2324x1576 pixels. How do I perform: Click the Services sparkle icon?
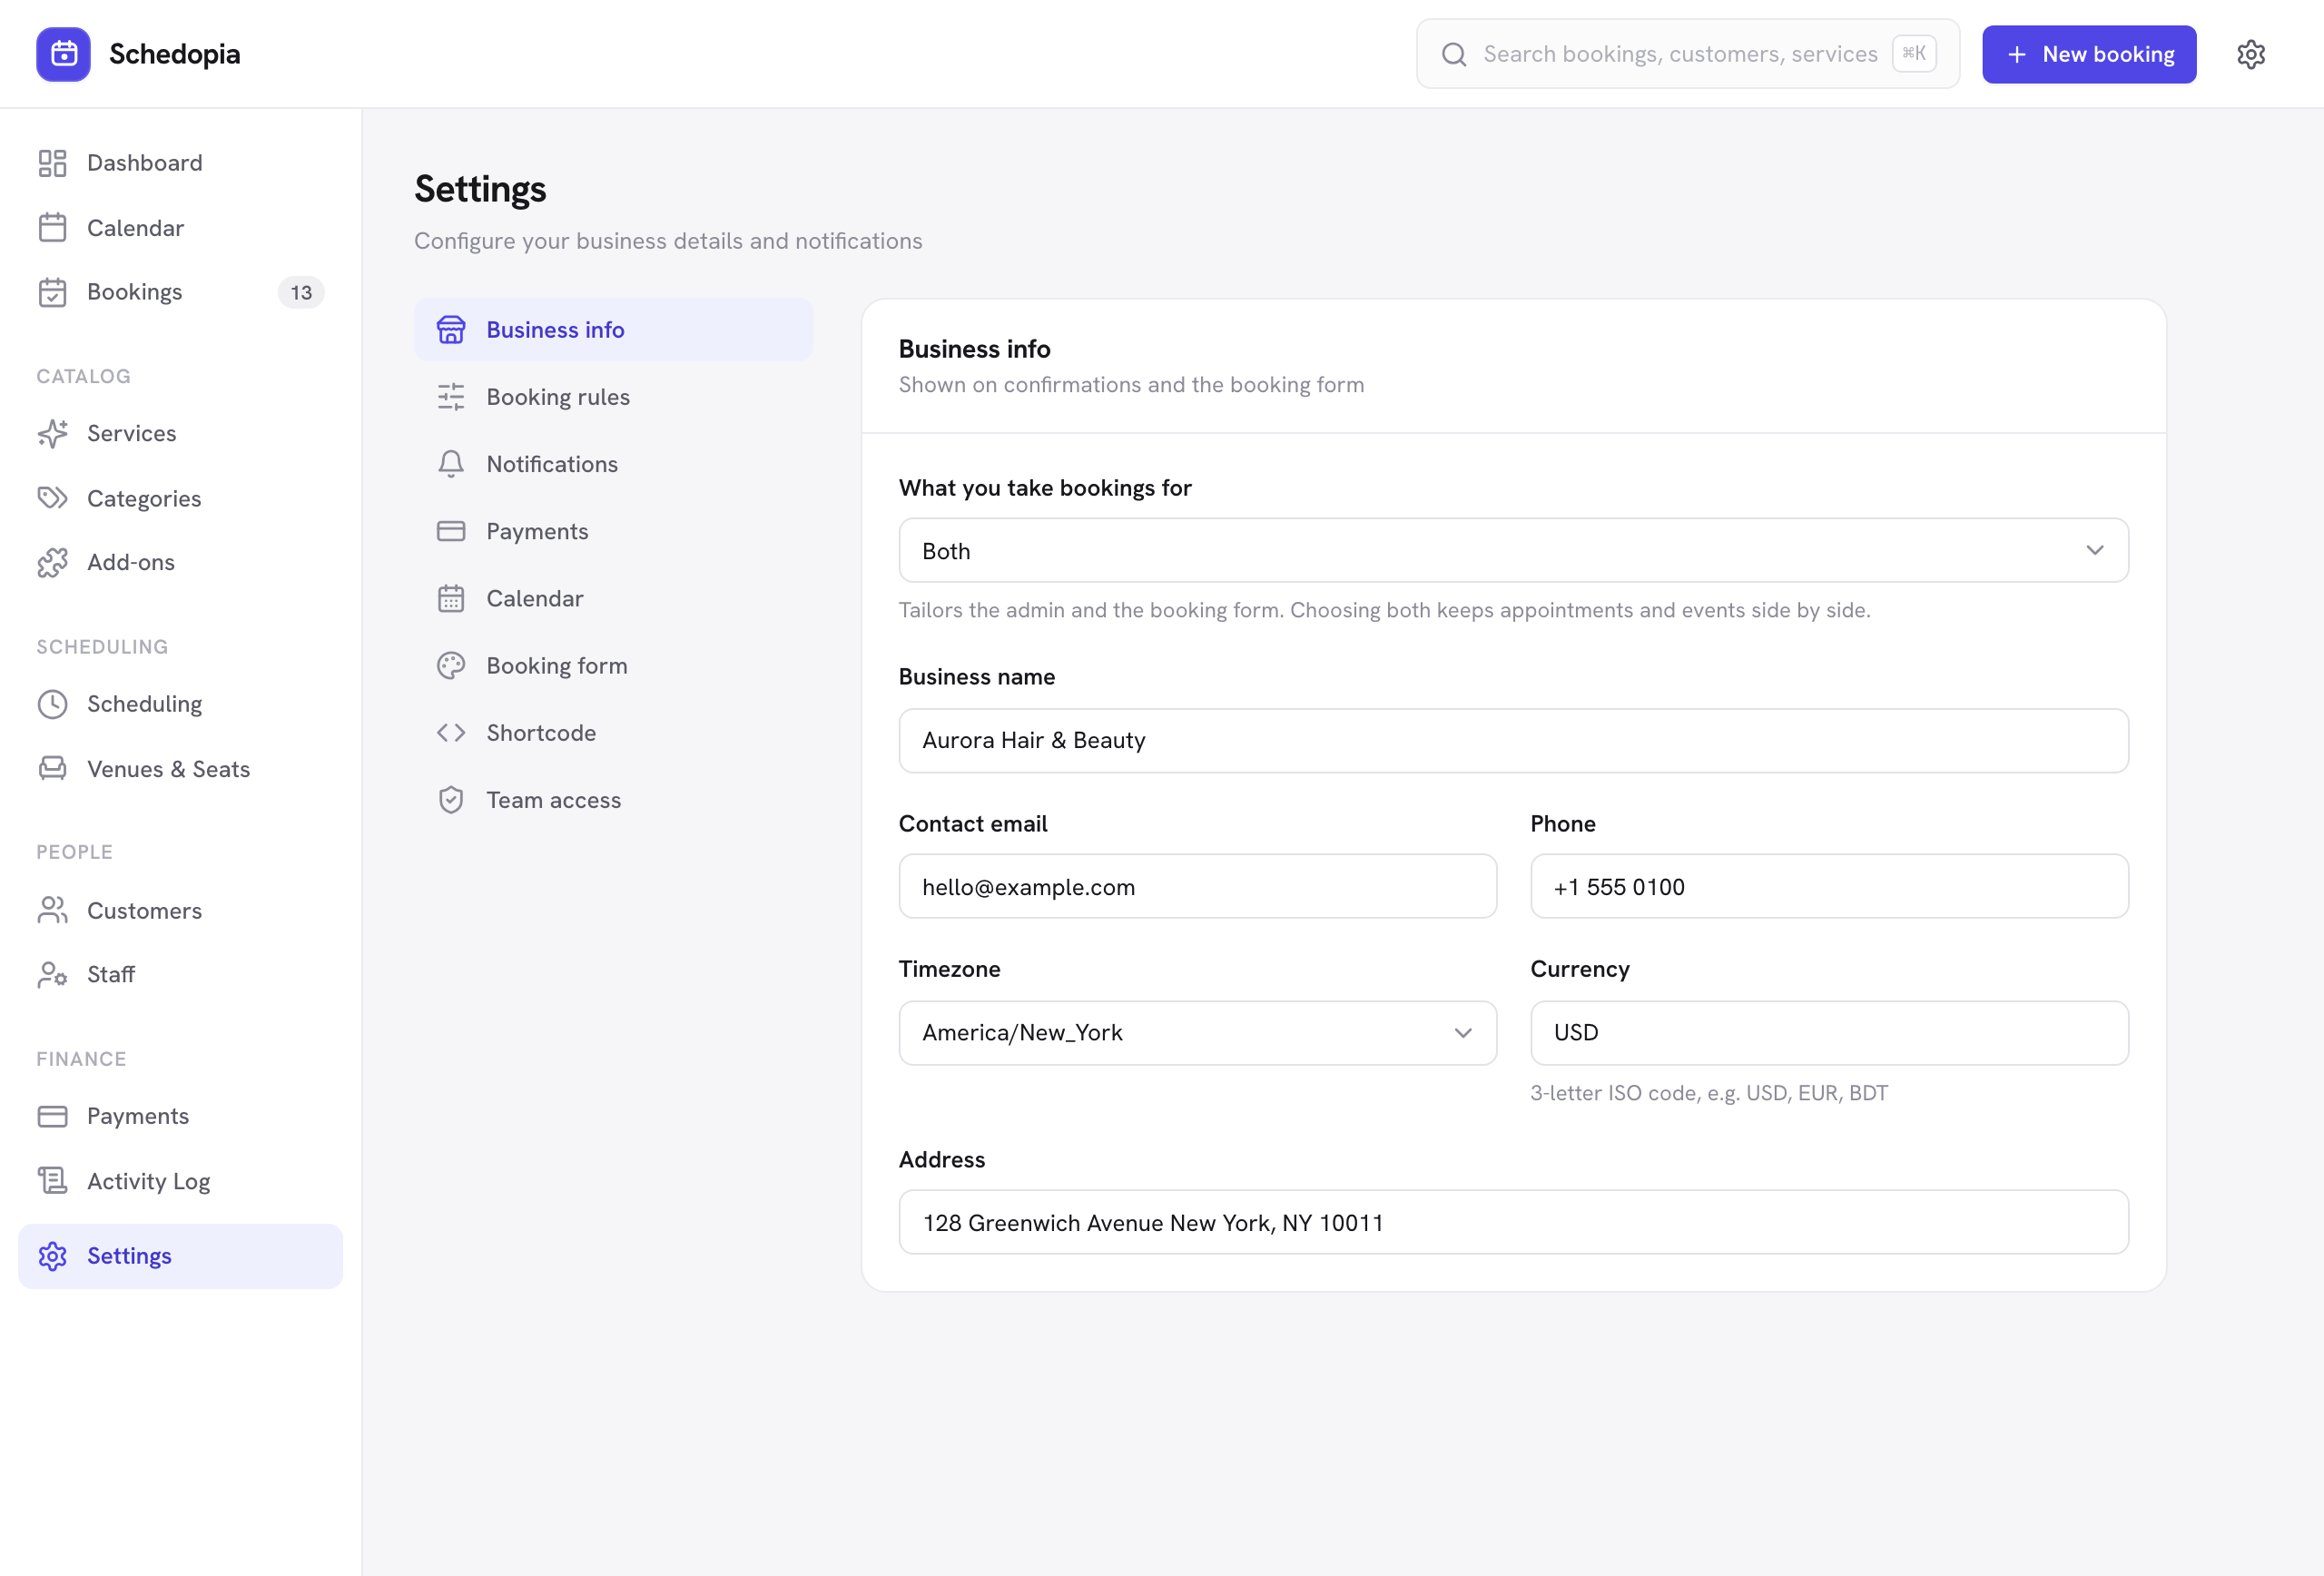click(x=52, y=433)
